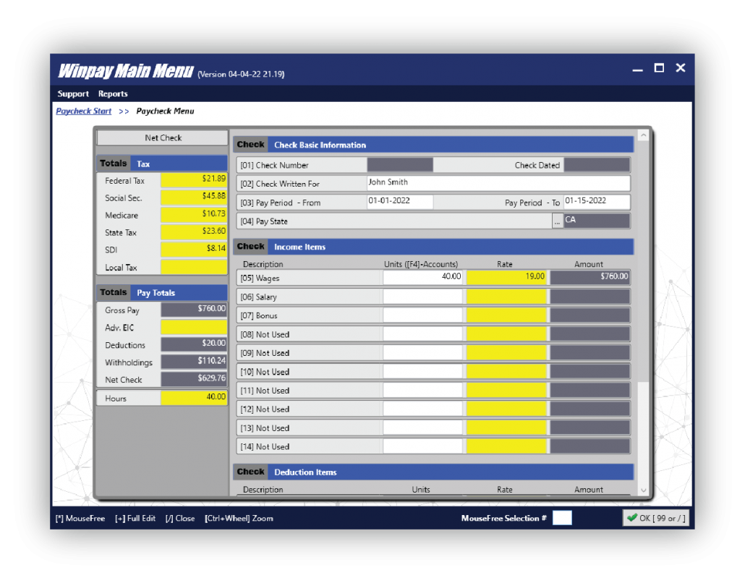The image size is (745, 583).
Task: Click the Withholdings value $110.24
Action: pos(194,362)
